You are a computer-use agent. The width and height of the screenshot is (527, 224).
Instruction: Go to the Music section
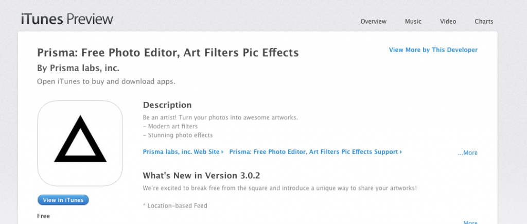[413, 22]
